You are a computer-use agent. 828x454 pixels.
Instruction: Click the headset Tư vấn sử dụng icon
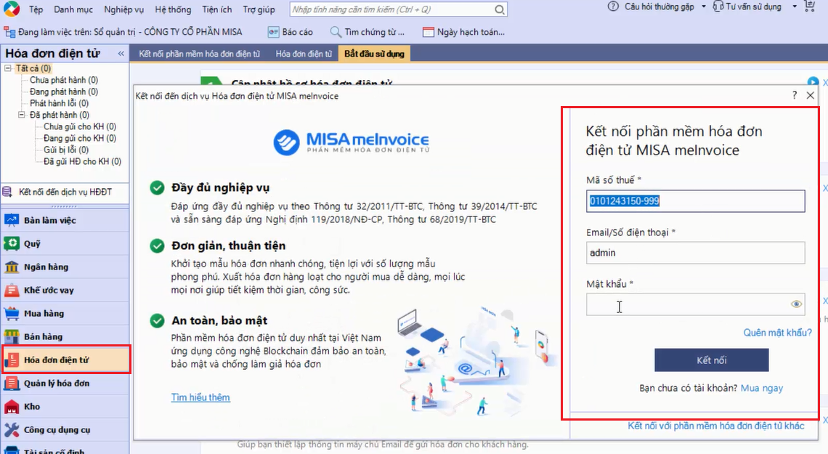pyautogui.click(x=718, y=7)
